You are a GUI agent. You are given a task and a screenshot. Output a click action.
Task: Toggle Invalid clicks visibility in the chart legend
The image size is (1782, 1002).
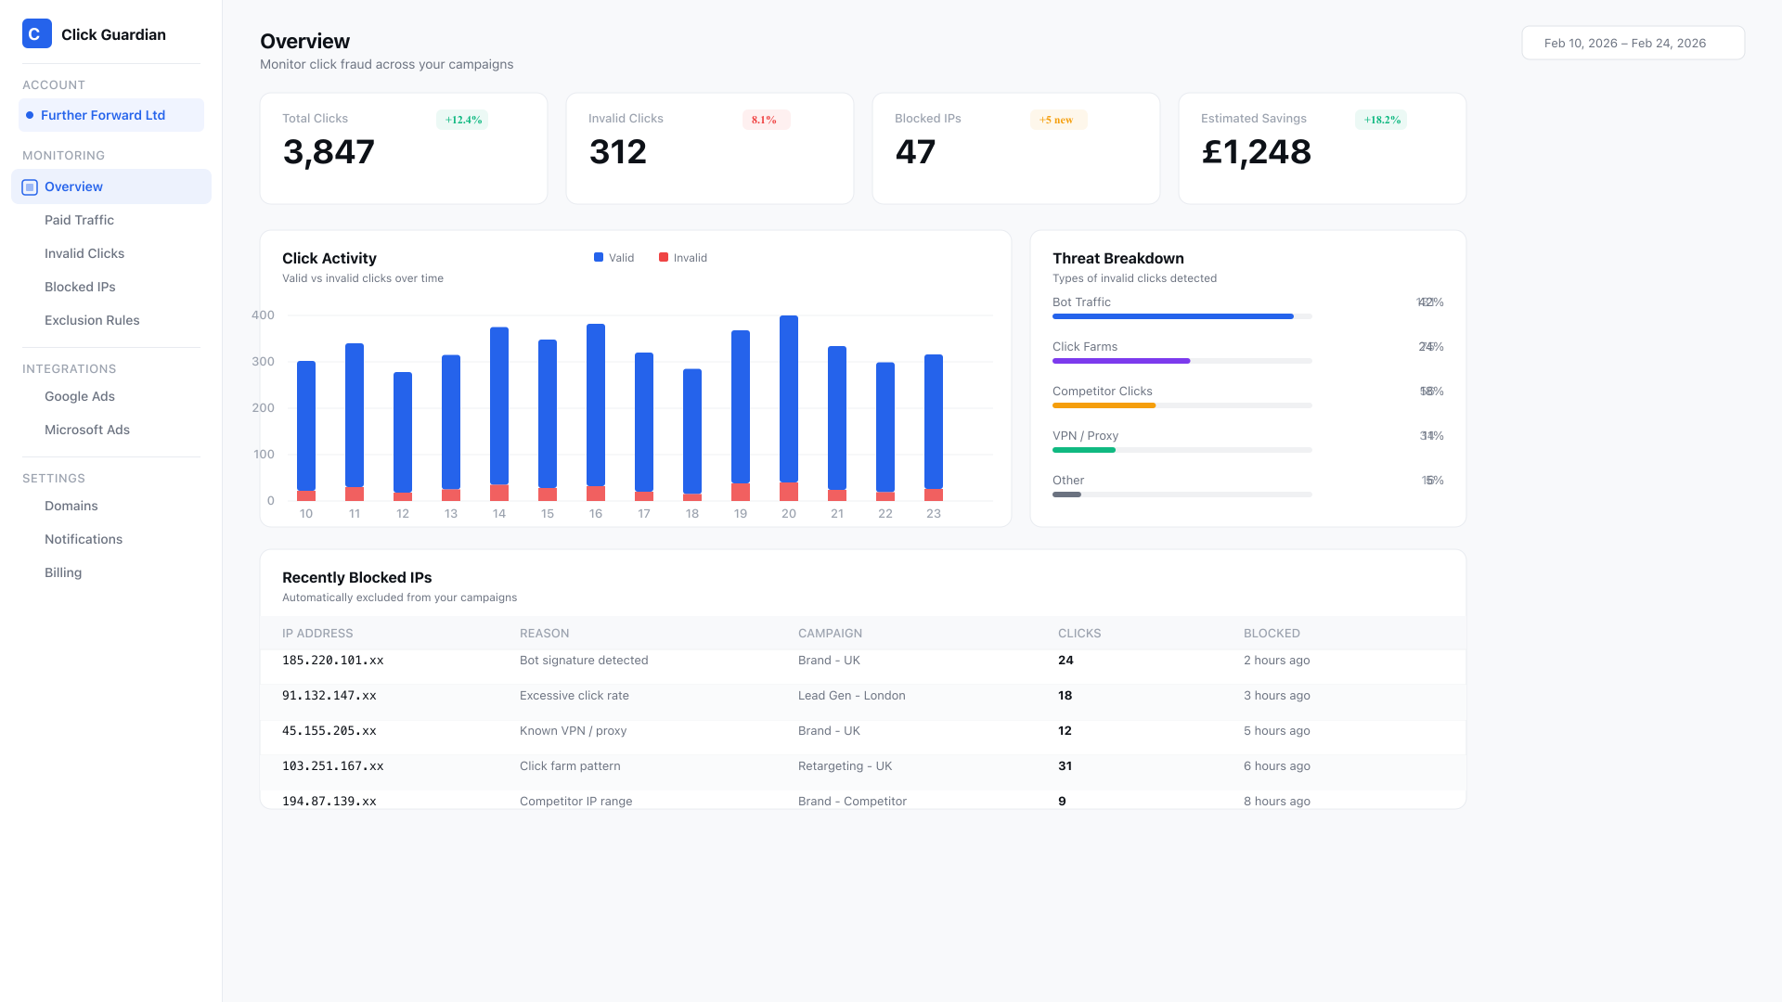tap(682, 257)
